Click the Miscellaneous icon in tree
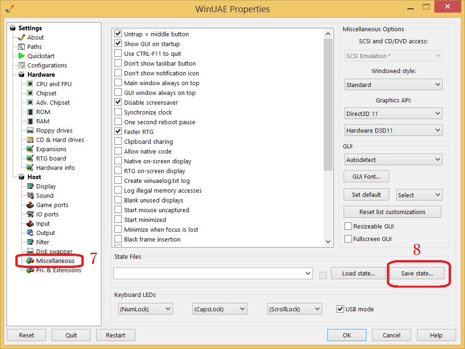The height and width of the screenshot is (349, 465). 30,261
